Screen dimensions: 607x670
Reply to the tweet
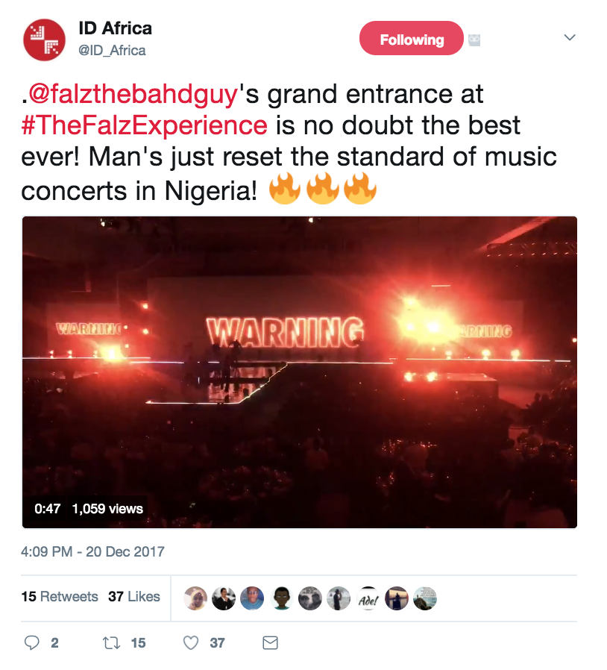coord(32,642)
